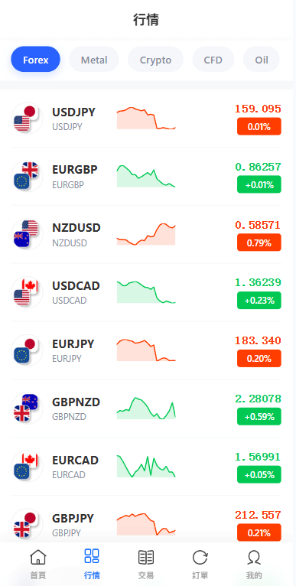Select the market grid icon in bottom bar
Viewport: 296px width, 586px height.
[92, 556]
